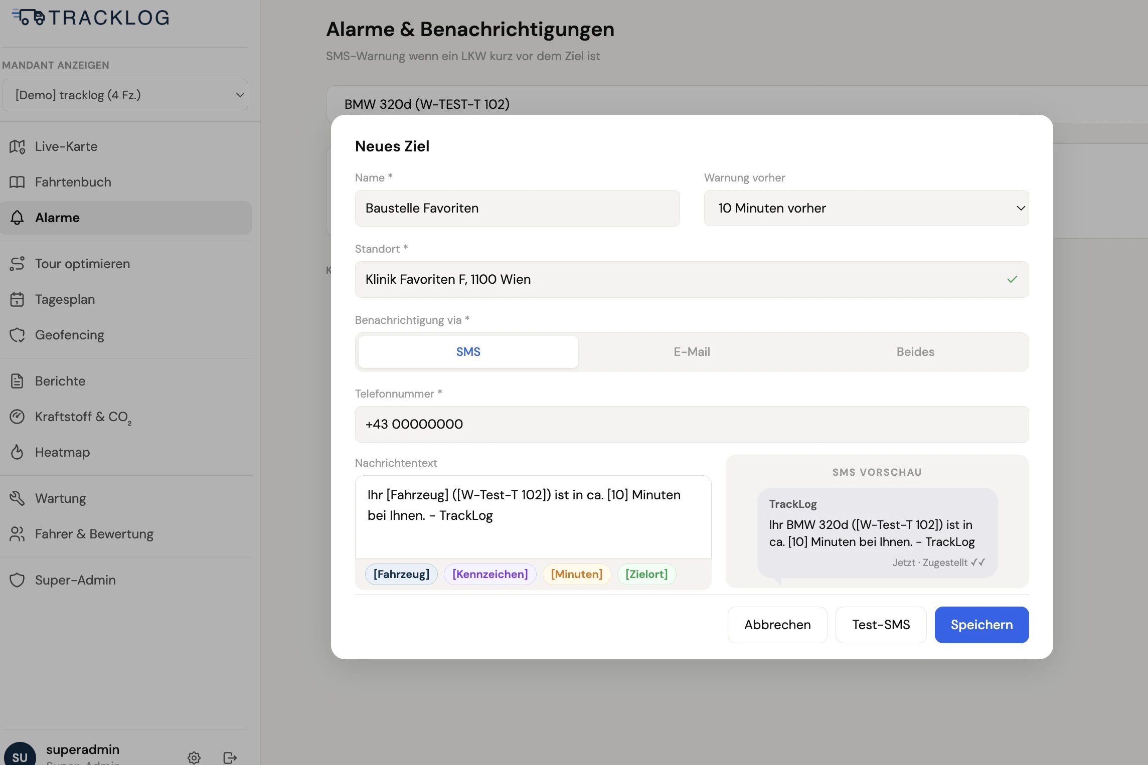Screen dimensions: 1148x765
Task: Open Kraftstoff & CO2 page
Action: coord(125,417)
